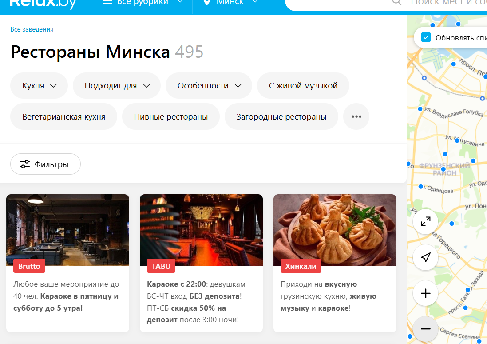Click the map geolocation arrow icon
Screen dimensions: 487x344
point(425,257)
